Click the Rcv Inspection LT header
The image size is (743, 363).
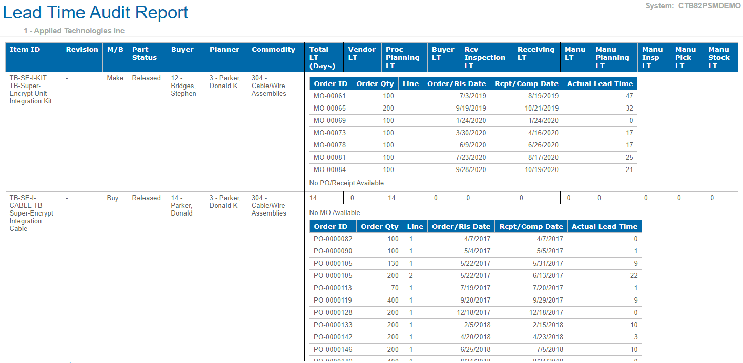click(x=485, y=57)
